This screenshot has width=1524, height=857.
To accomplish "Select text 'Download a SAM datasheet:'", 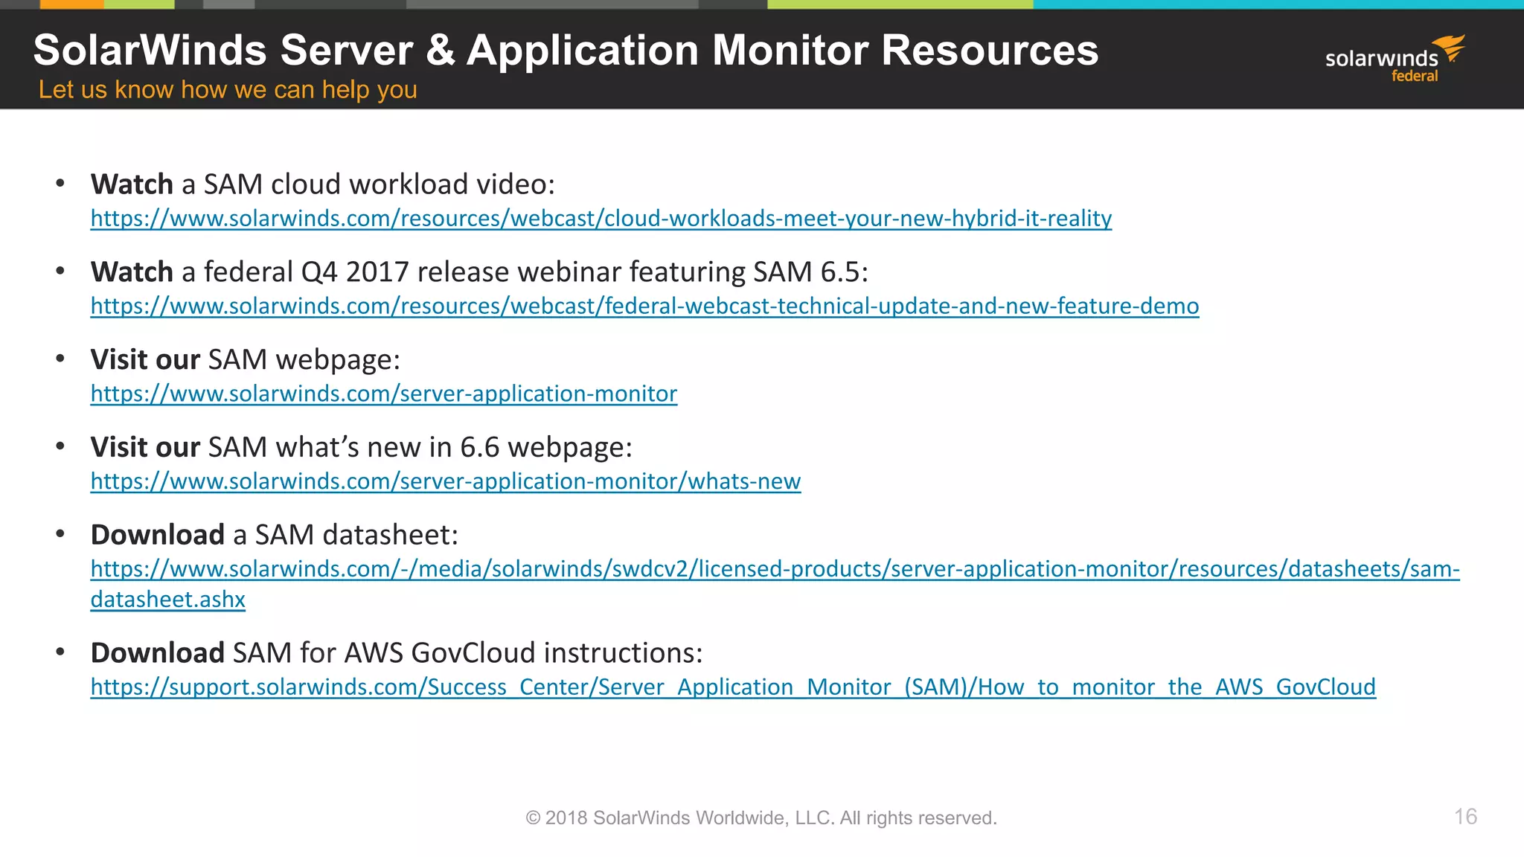I will tap(275, 535).
